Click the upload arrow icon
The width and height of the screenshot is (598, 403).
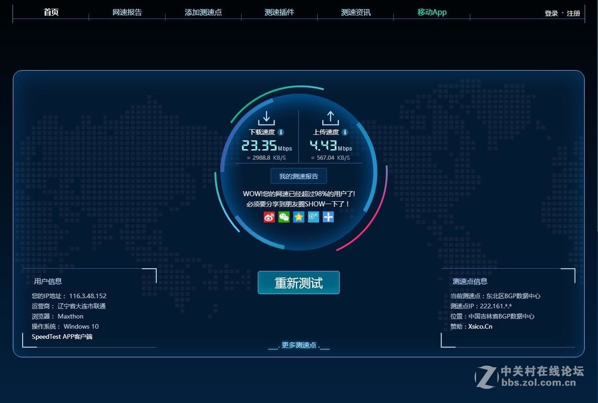[330, 117]
